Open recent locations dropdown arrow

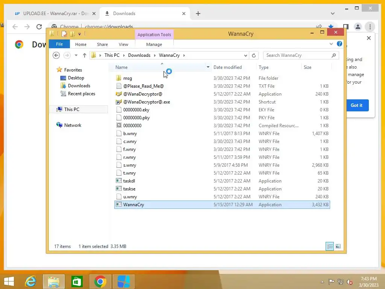[x=76, y=55]
